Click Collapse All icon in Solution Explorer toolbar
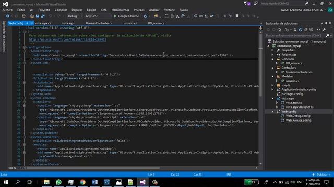 pos(306,30)
